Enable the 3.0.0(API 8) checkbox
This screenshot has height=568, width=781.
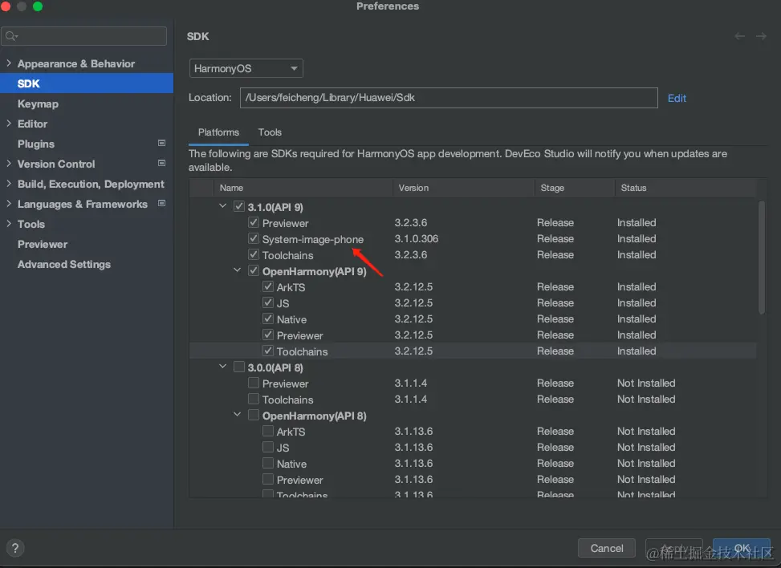239,367
